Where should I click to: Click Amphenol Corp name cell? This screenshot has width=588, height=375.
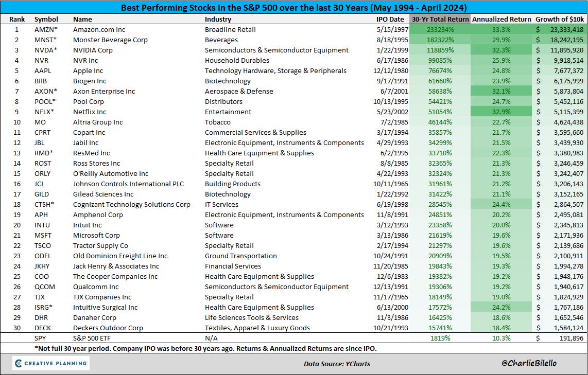[x=98, y=215]
